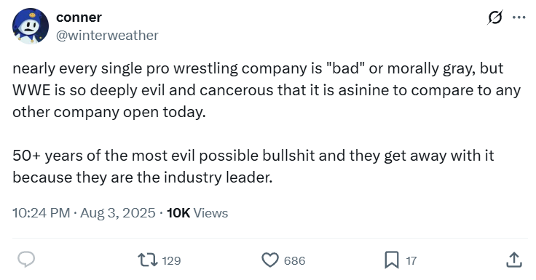Open the share tweet icon

513,260
